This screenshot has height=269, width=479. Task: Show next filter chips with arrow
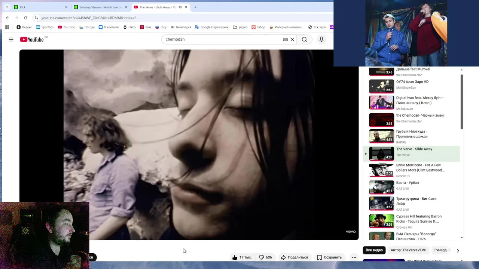(x=458, y=250)
